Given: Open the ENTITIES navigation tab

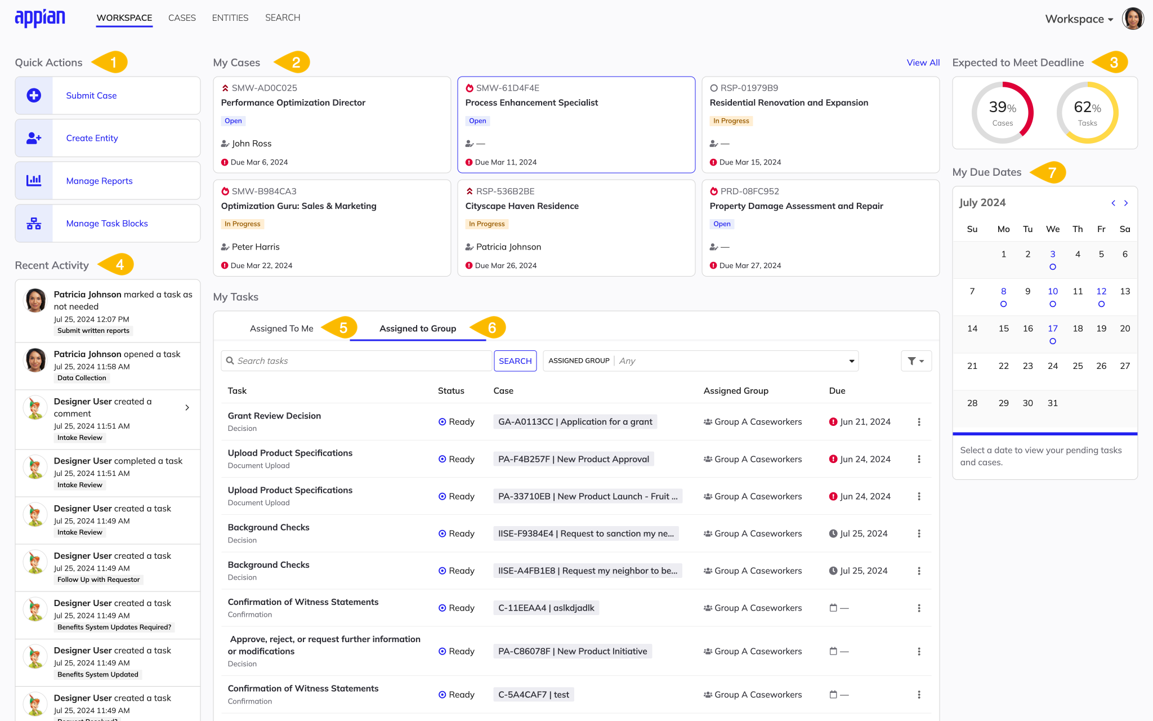Looking at the screenshot, I should [x=230, y=18].
